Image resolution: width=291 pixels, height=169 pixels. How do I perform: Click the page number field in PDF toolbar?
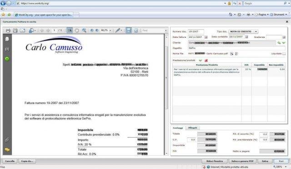(54, 31)
